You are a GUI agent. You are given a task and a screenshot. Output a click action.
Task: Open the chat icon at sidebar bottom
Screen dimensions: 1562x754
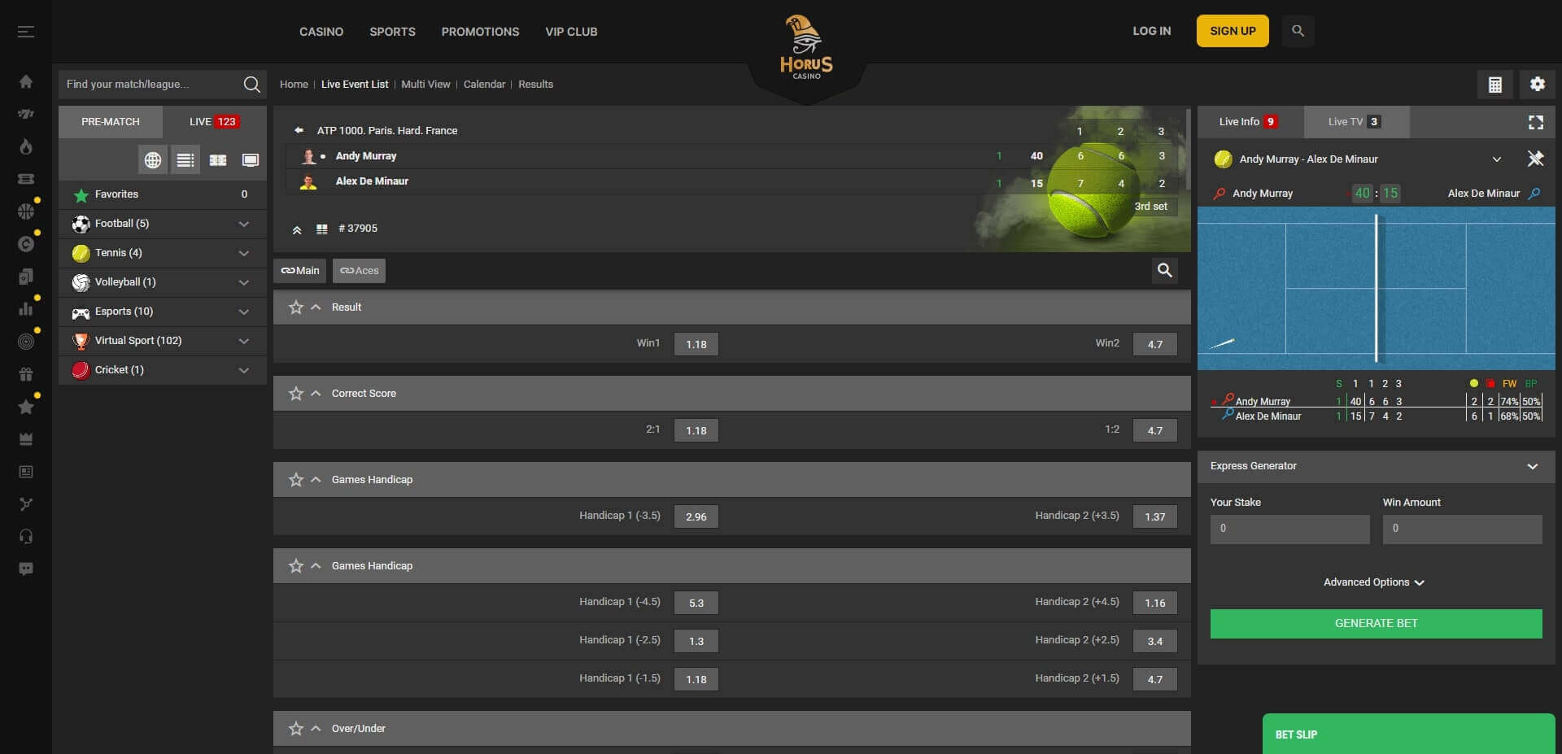26,569
